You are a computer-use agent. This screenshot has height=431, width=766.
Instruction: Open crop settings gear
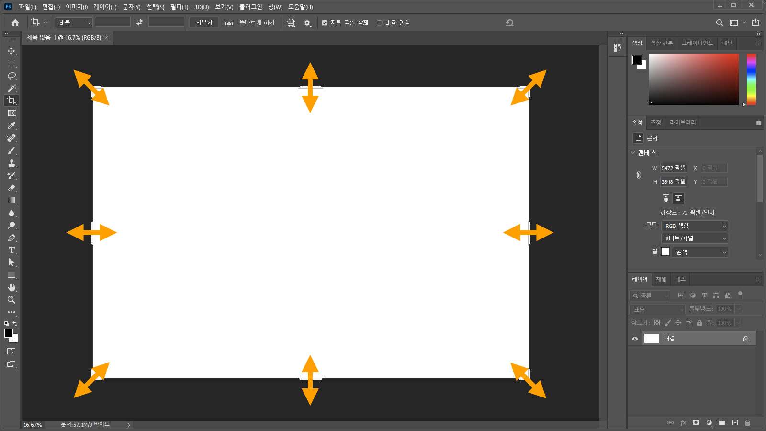(x=307, y=23)
